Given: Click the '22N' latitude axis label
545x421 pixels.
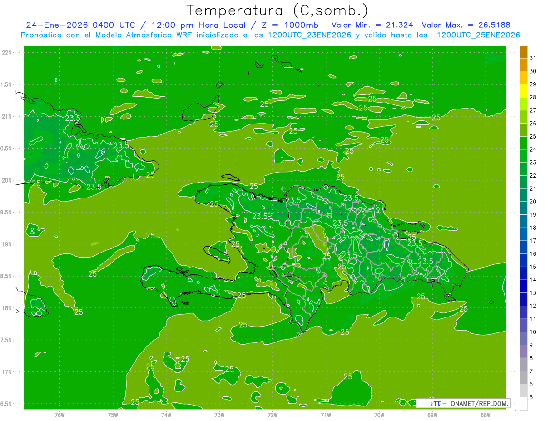Looking at the screenshot, I should click(7, 53).
